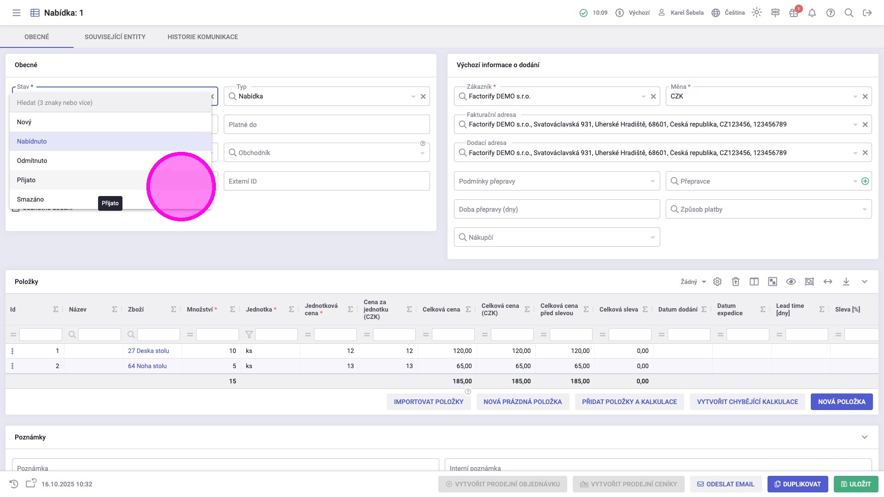This screenshot has height=497, width=884.
Task: Expand the Poznámky section chevron
Action: pos(865,437)
